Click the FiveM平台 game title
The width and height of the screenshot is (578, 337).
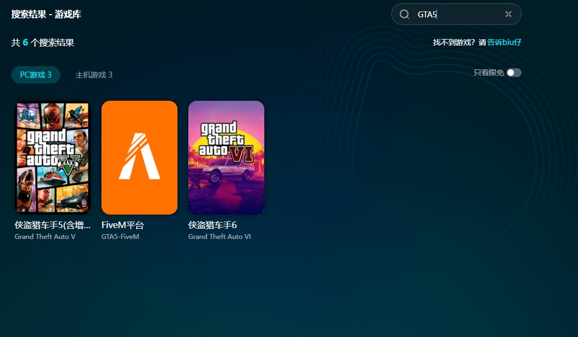pyautogui.click(x=123, y=225)
